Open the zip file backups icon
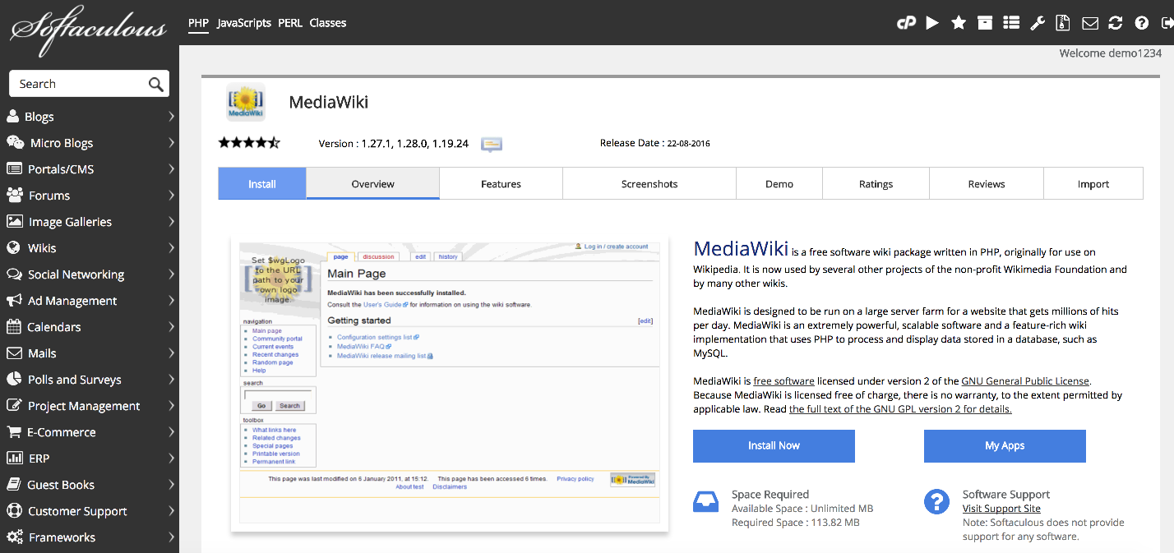1174x553 pixels. (x=1063, y=23)
